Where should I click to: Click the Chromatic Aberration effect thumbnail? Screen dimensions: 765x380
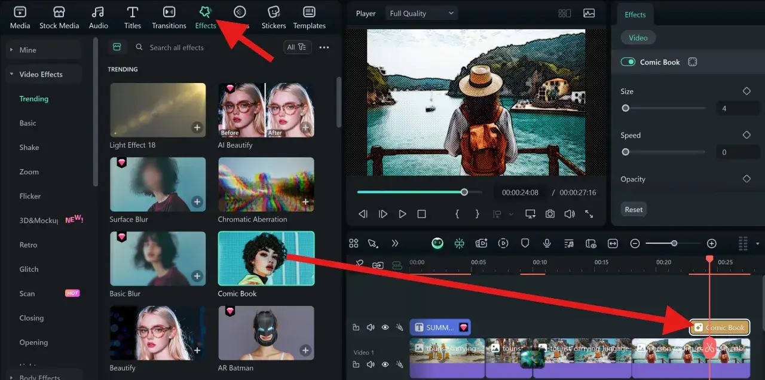[x=266, y=184]
